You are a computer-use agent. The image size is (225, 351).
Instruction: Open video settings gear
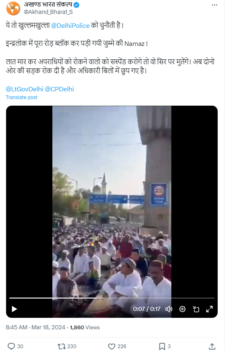[182, 309]
